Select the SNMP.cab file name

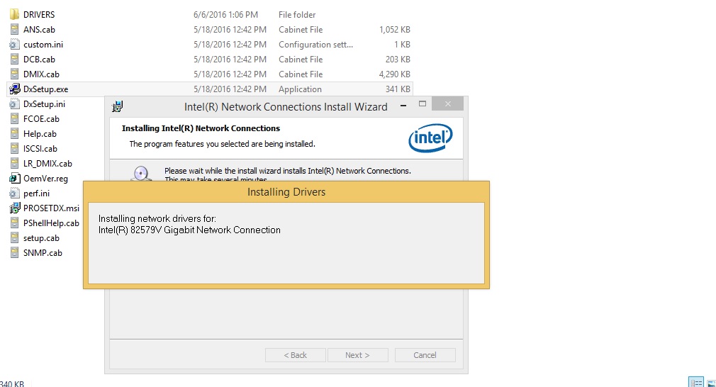pyautogui.click(x=43, y=253)
